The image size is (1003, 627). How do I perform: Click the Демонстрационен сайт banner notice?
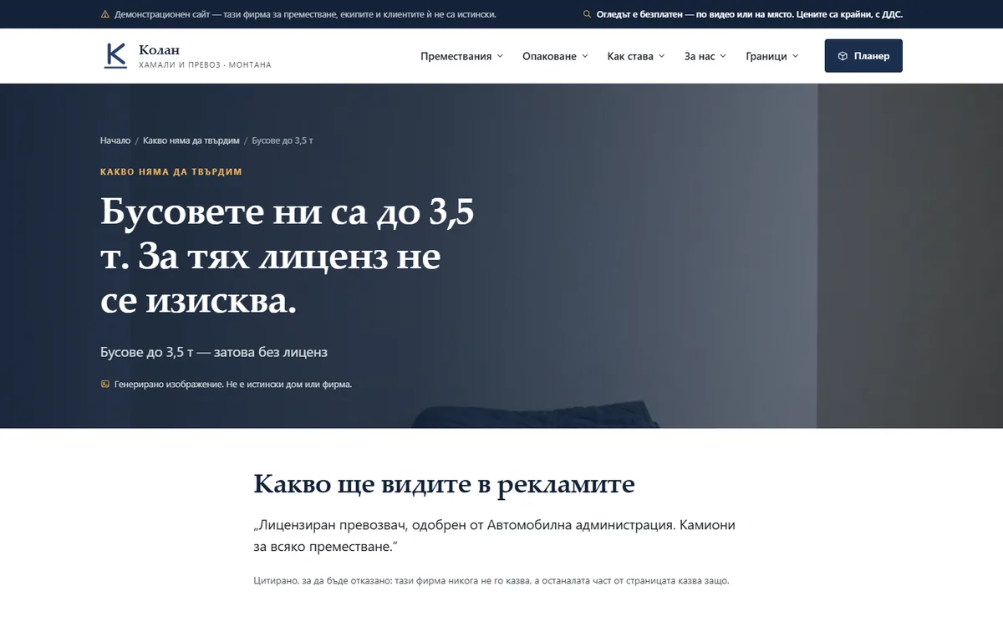coord(305,14)
